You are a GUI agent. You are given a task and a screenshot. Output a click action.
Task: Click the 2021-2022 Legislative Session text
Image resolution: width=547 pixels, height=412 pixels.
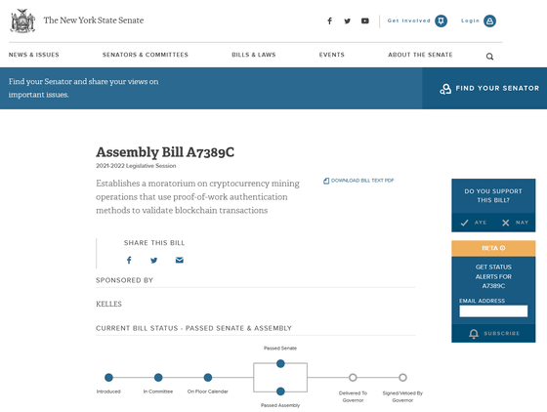coord(136,166)
